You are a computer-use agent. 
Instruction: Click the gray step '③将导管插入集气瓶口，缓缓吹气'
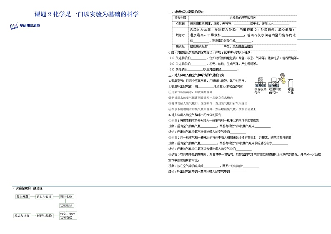pos(208,104)
